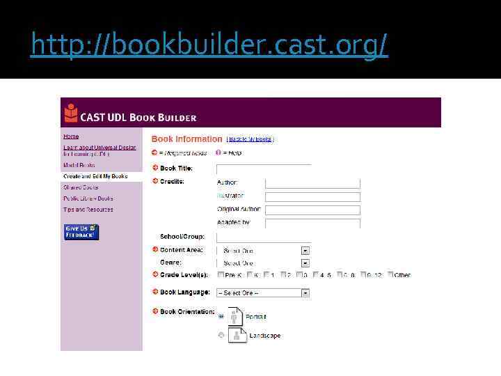
Task: Focus the Book Title input field
Action: (x=264, y=169)
